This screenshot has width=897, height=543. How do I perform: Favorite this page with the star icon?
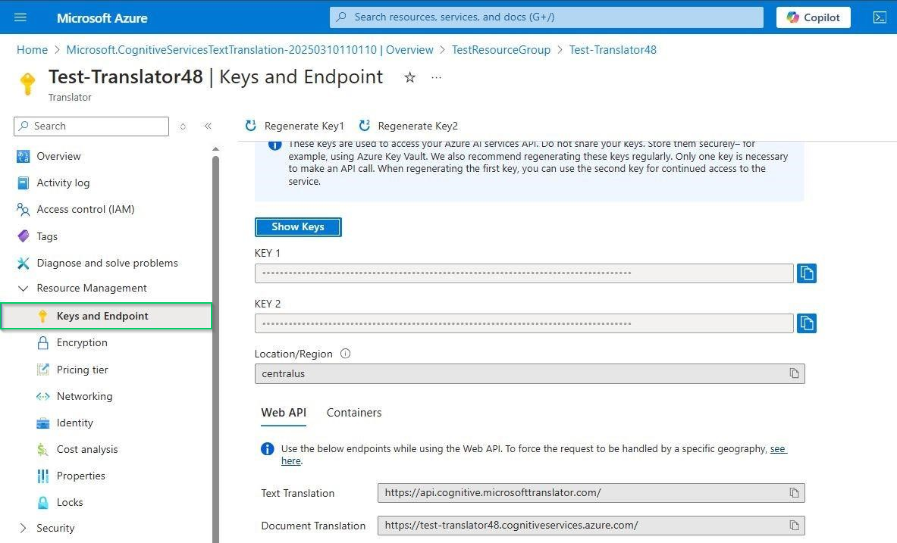[x=409, y=77]
